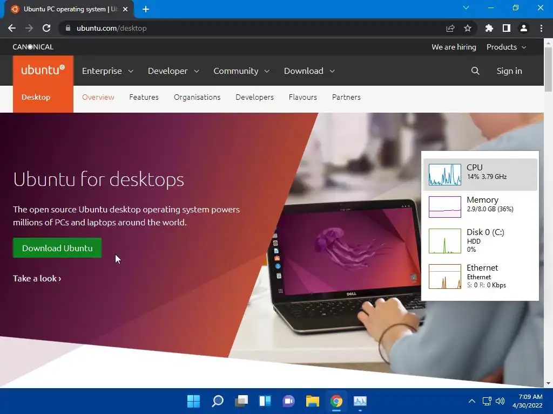Follow the Take a look link

(x=37, y=279)
